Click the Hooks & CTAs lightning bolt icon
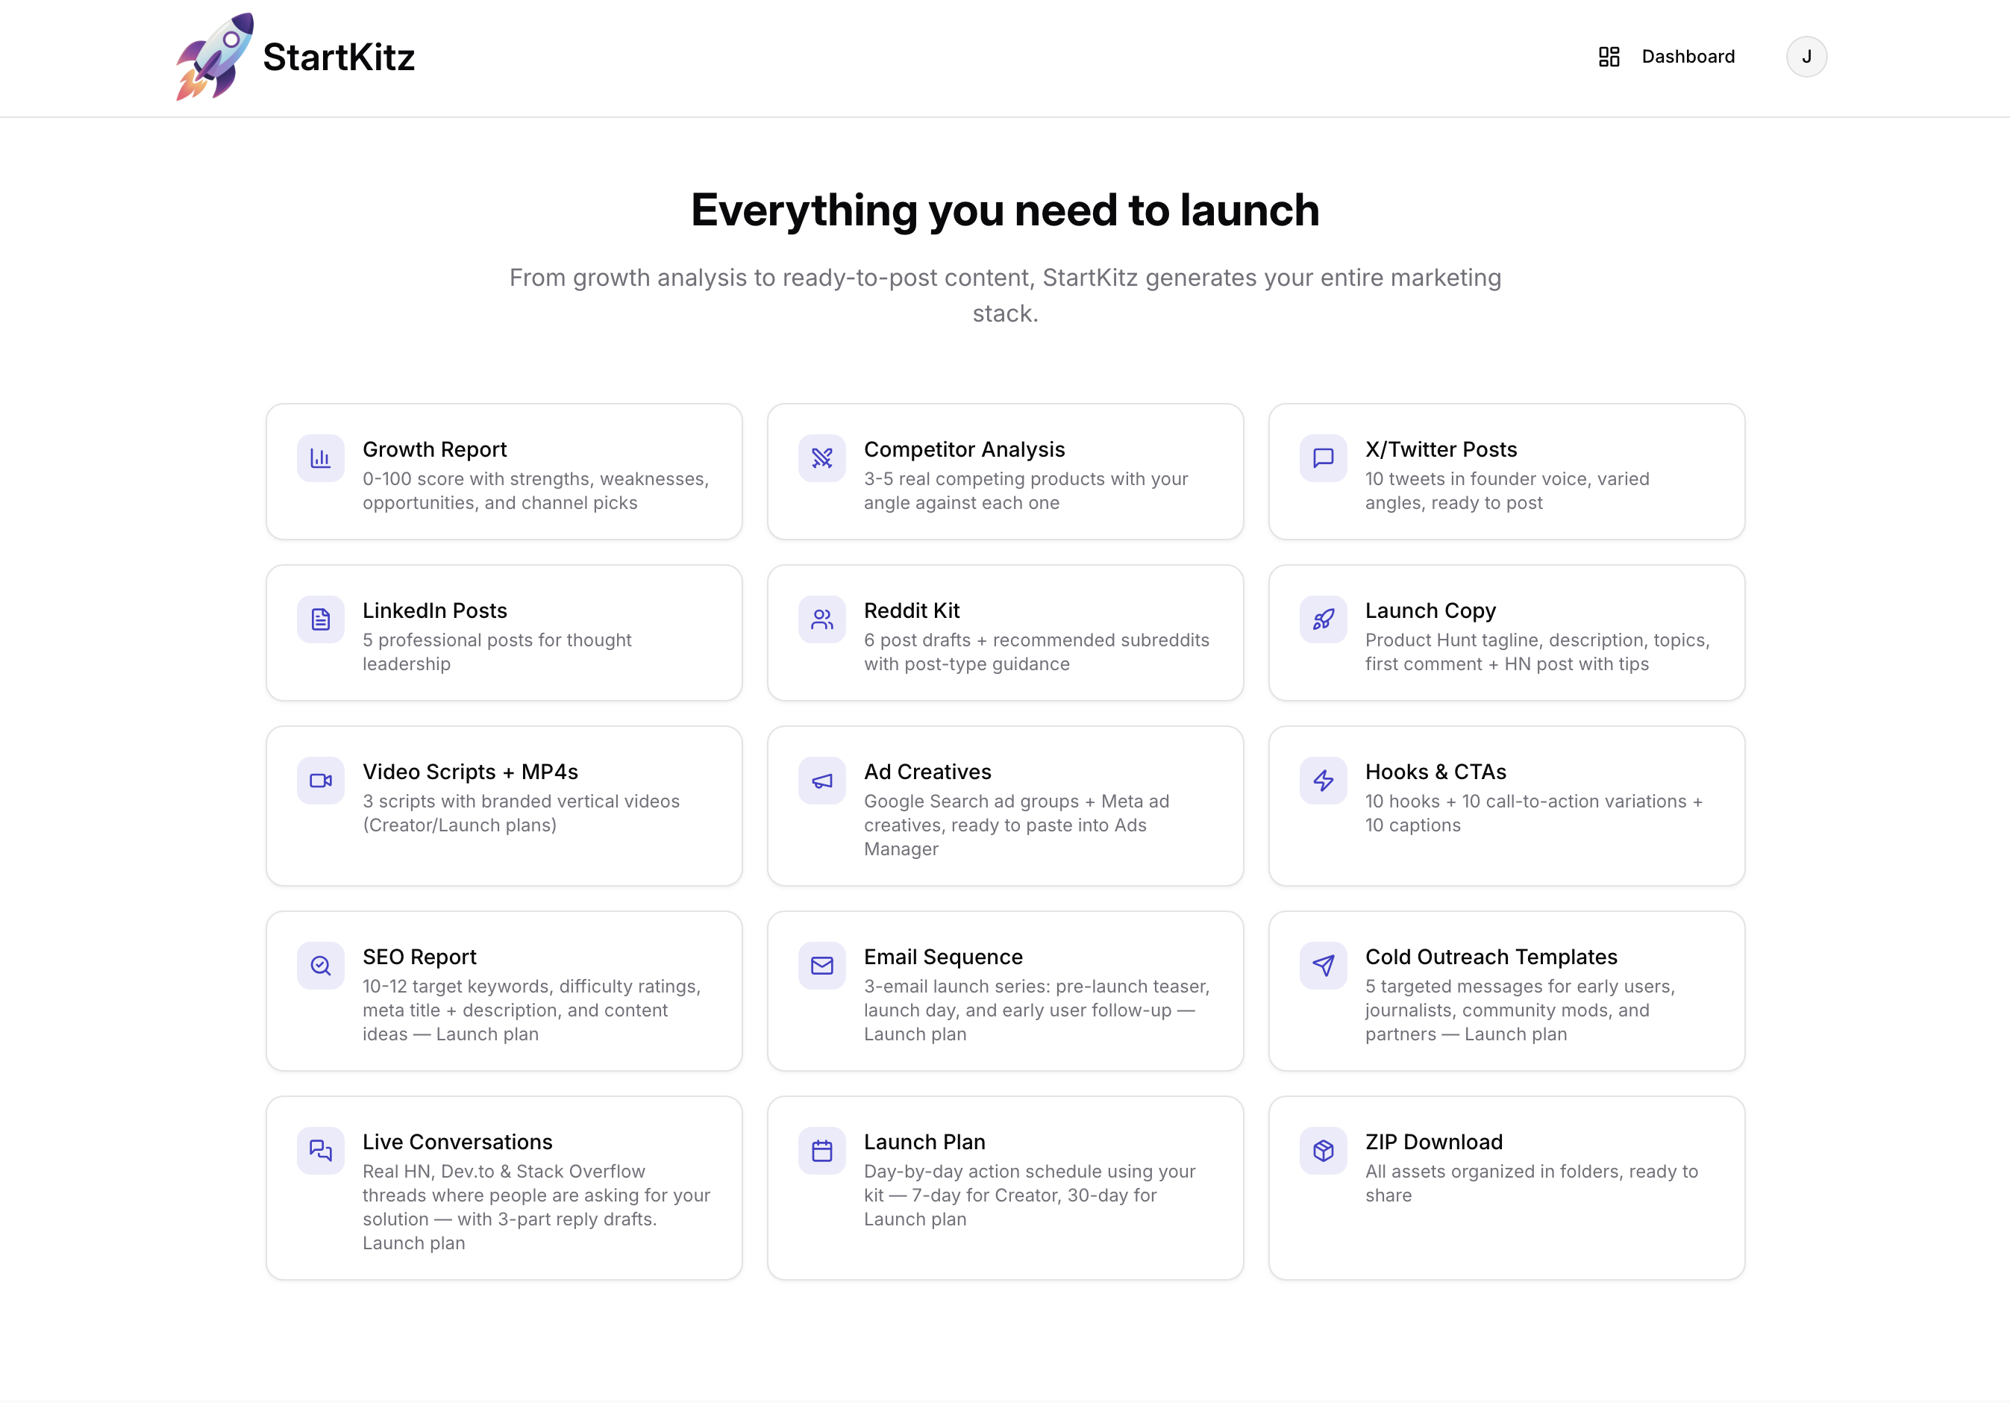Viewport: 2010px width, 1403px height. click(x=1323, y=781)
